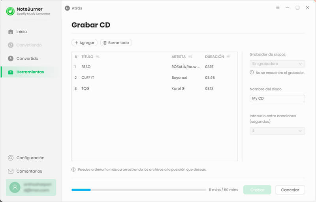Select the TQG track row
Screen dimensions: 316x202
click(x=154, y=89)
